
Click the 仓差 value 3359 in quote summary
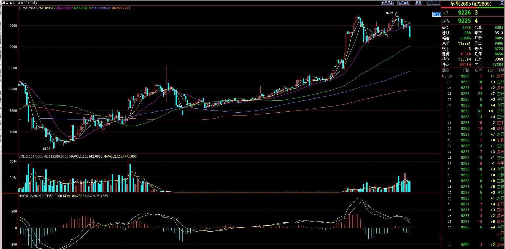499,59
